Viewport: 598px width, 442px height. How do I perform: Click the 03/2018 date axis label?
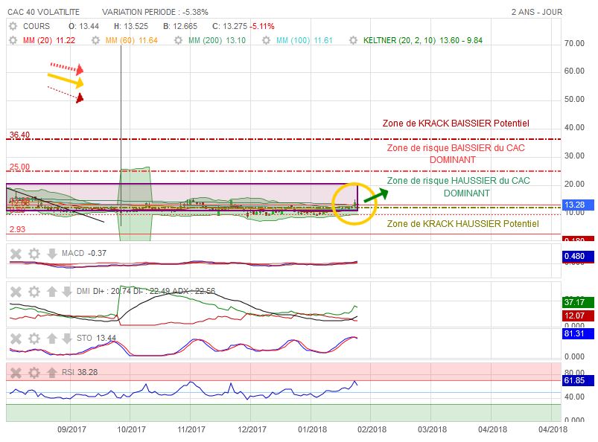click(x=432, y=429)
